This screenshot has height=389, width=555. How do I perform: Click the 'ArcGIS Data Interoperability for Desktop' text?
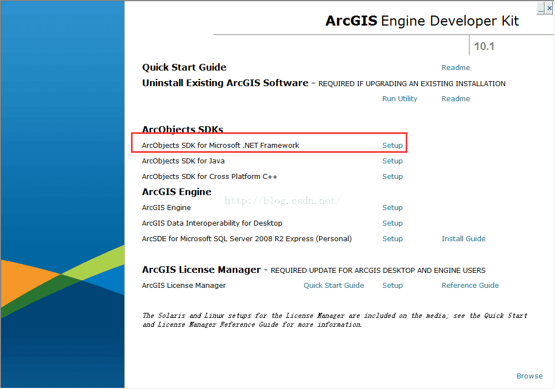click(x=211, y=223)
